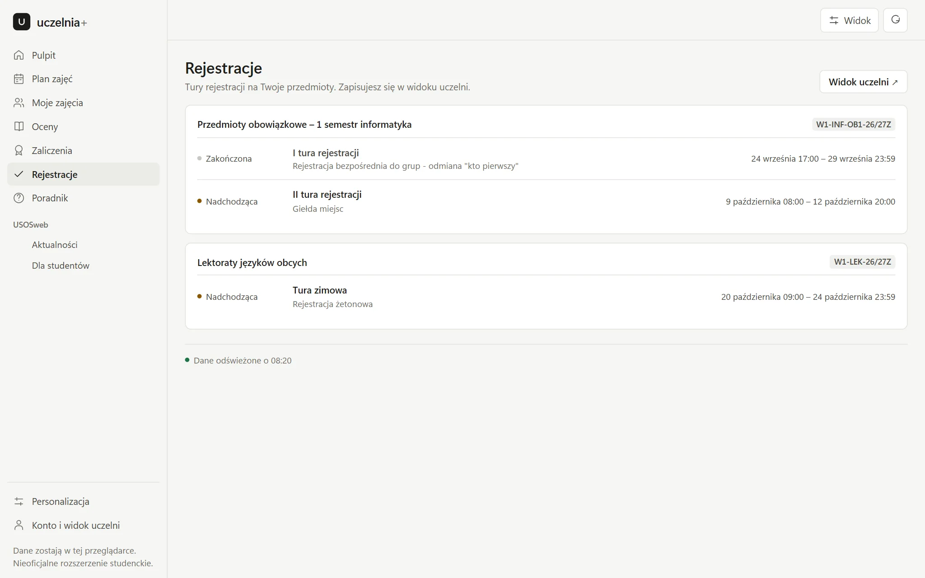The image size is (925, 578).
Task: Select Moje zajęcia in sidebar
Action: coord(84,103)
